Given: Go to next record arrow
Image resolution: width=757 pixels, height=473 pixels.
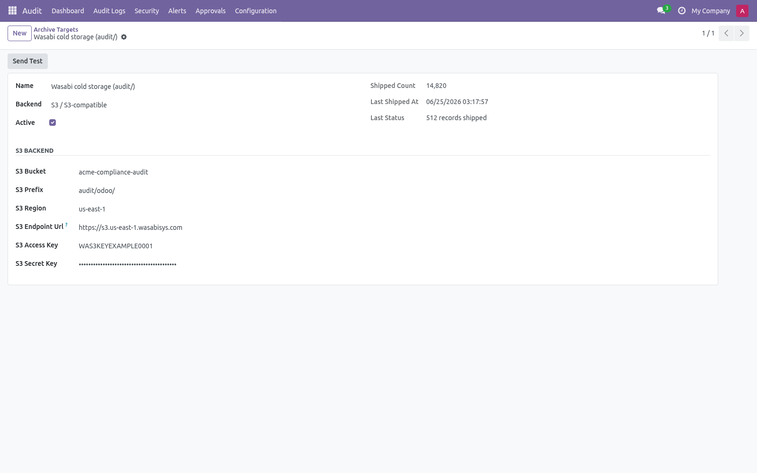Looking at the screenshot, I should pyautogui.click(x=741, y=33).
